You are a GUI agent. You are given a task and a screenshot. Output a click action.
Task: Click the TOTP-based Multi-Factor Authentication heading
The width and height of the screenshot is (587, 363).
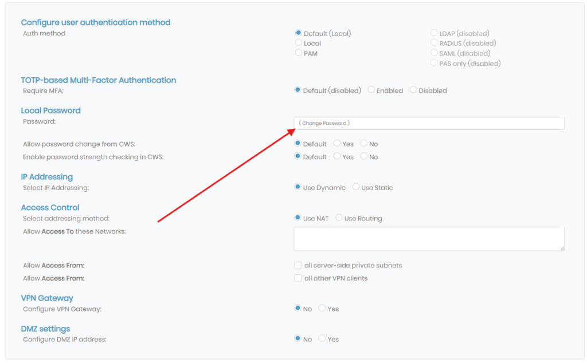pos(99,80)
